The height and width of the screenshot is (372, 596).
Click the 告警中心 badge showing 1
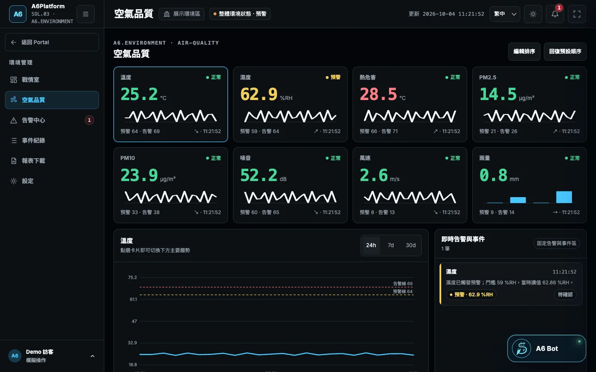(x=89, y=120)
